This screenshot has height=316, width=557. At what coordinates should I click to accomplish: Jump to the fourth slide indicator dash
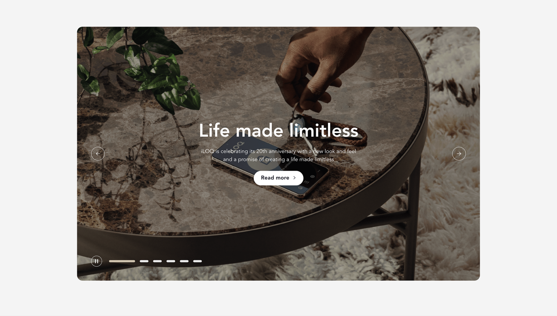171,261
